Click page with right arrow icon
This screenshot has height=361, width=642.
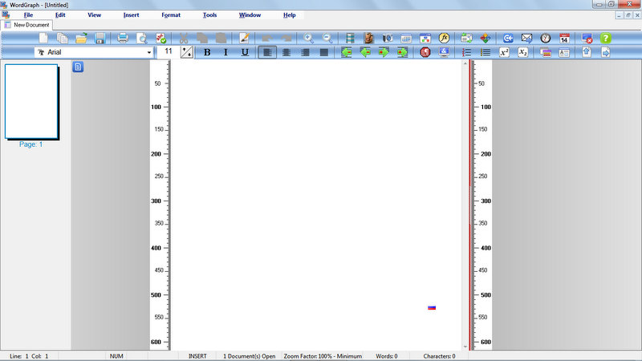606,52
